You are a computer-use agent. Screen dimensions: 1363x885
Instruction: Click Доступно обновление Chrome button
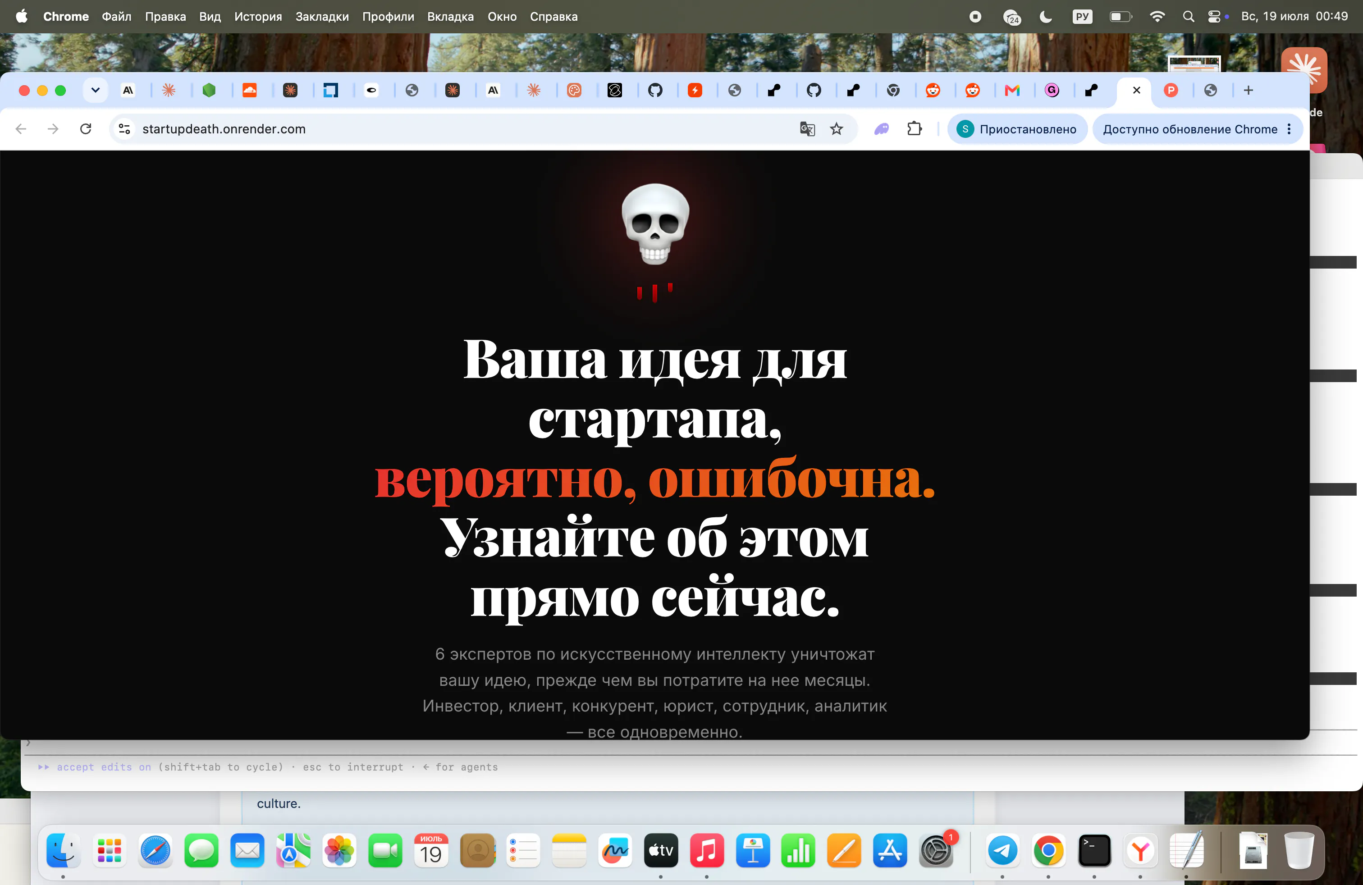[1190, 129]
